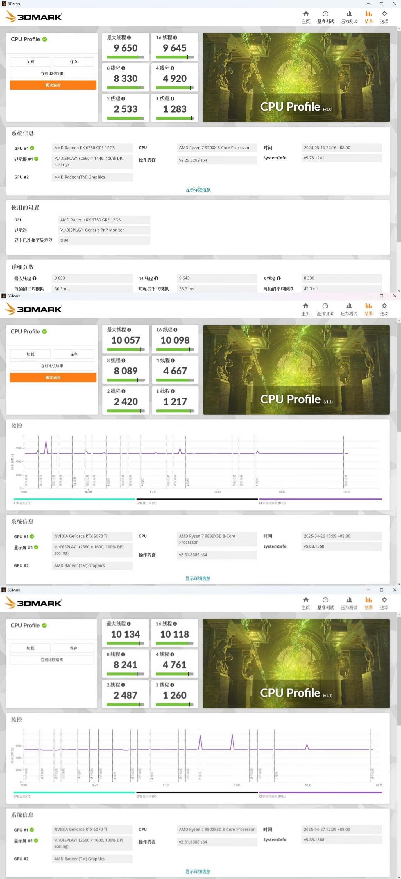
Task: Click AMD Radeon RX 6750 GRE 12GB under 使用的设置
Action: click(104, 220)
